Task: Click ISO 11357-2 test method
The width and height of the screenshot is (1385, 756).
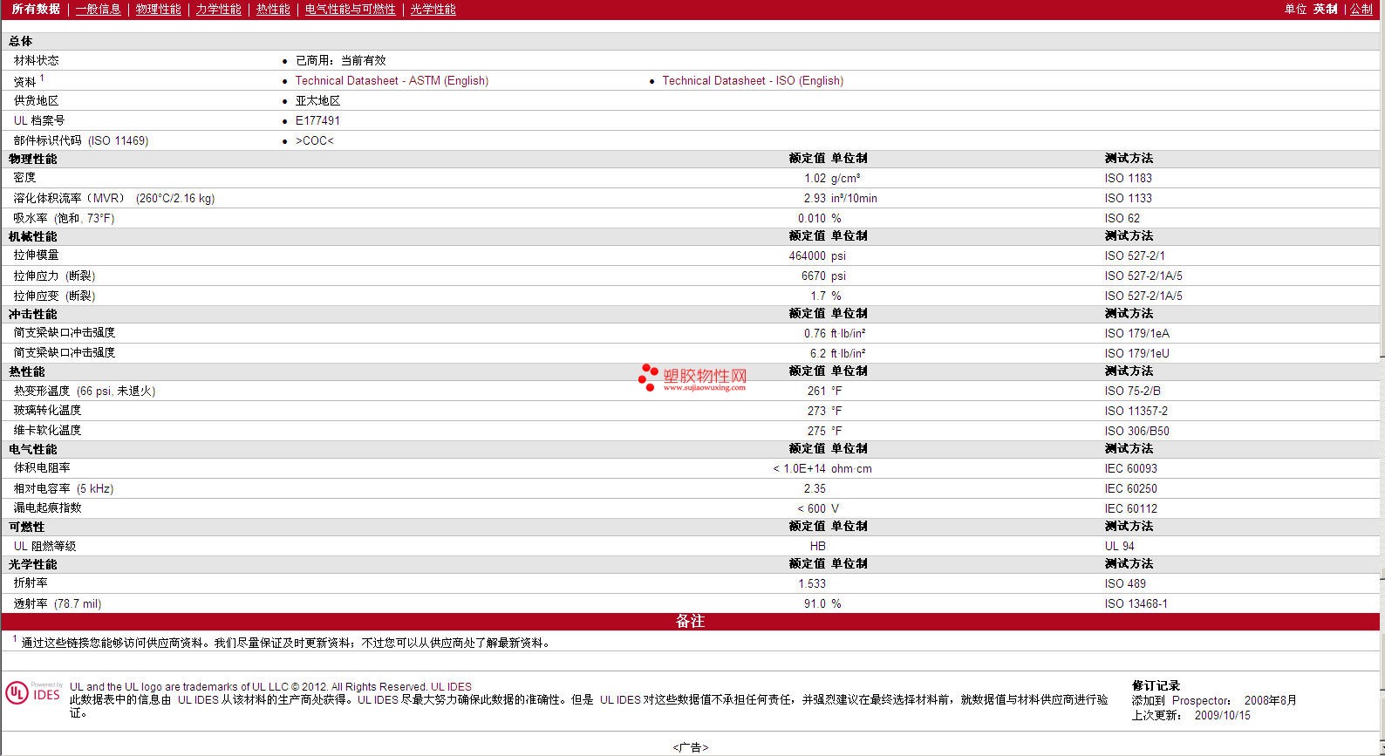Action: pos(1136,411)
